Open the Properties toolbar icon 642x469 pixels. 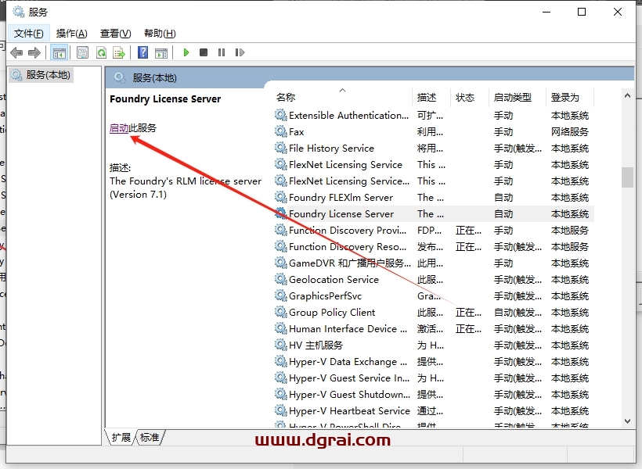(82, 52)
